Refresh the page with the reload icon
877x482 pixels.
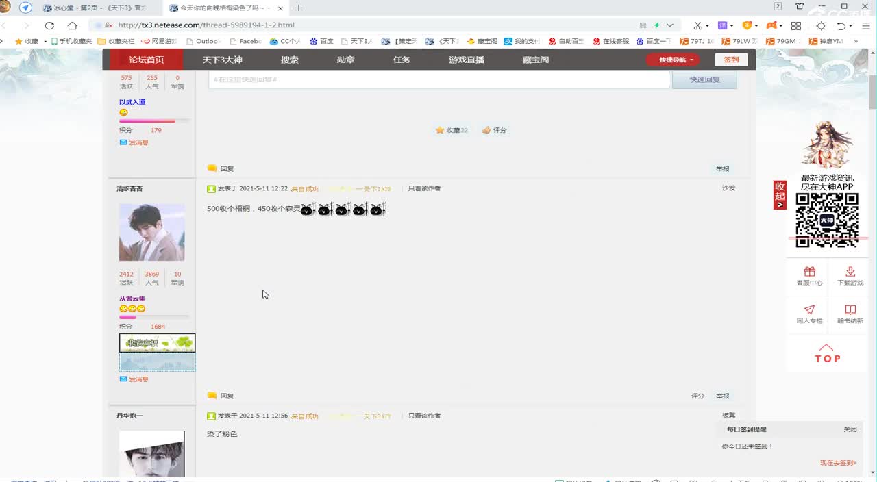coord(49,24)
